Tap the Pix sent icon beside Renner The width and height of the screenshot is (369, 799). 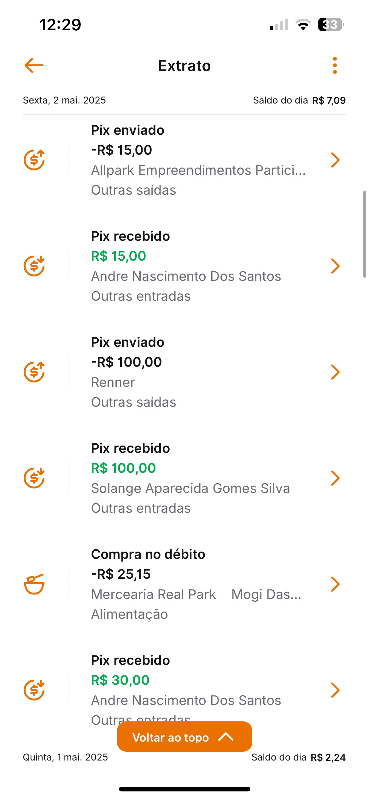(34, 372)
